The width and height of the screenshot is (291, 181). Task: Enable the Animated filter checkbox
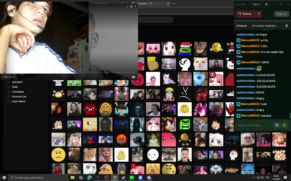(8, 82)
